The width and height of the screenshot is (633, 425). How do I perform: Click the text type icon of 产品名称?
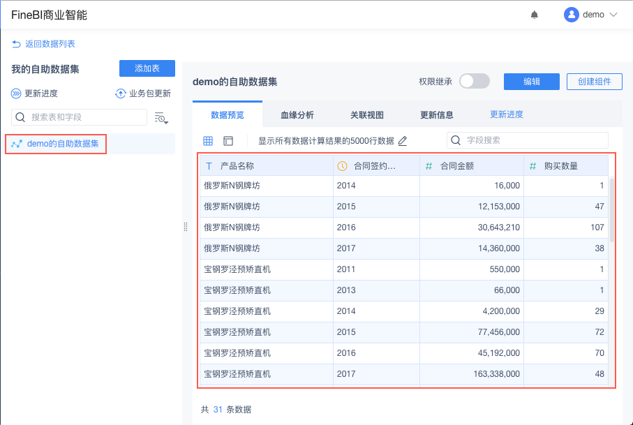click(209, 166)
